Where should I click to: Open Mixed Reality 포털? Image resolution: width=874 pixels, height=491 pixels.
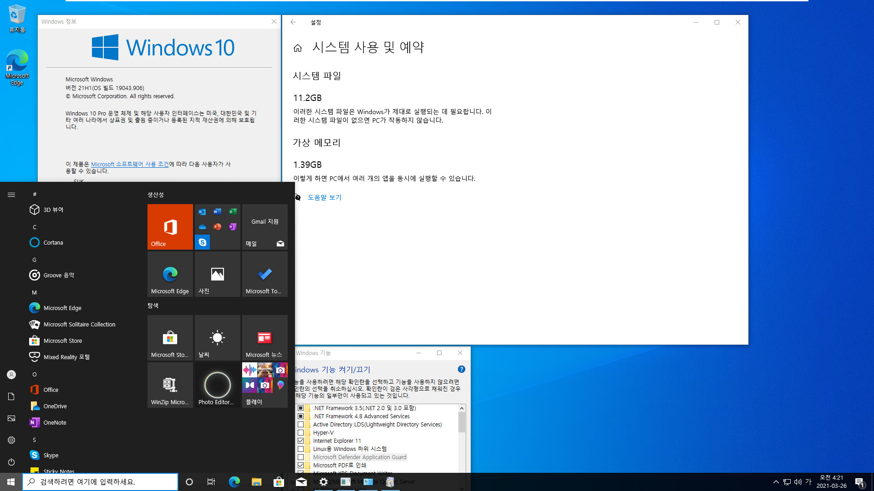[82, 357]
